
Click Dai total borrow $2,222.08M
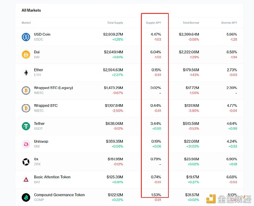coord(189,52)
